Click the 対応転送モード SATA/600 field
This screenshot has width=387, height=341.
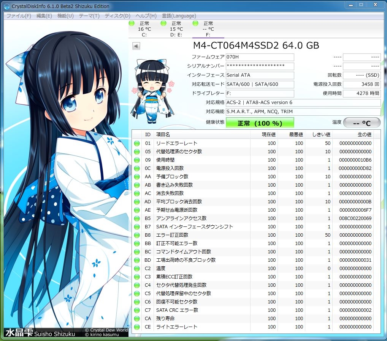pyautogui.click(x=260, y=85)
